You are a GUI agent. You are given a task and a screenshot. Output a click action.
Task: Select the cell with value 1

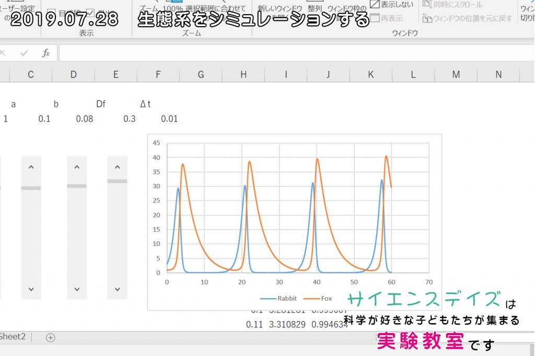coord(5,118)
